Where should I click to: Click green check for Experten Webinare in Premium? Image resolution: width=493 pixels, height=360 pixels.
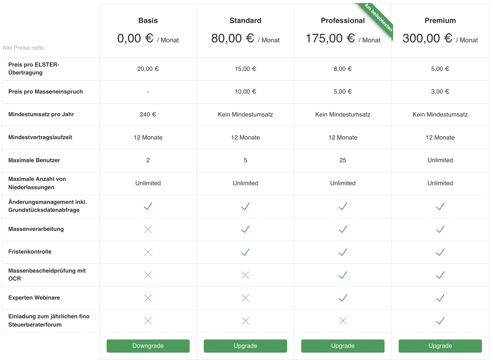coord(440,298)
